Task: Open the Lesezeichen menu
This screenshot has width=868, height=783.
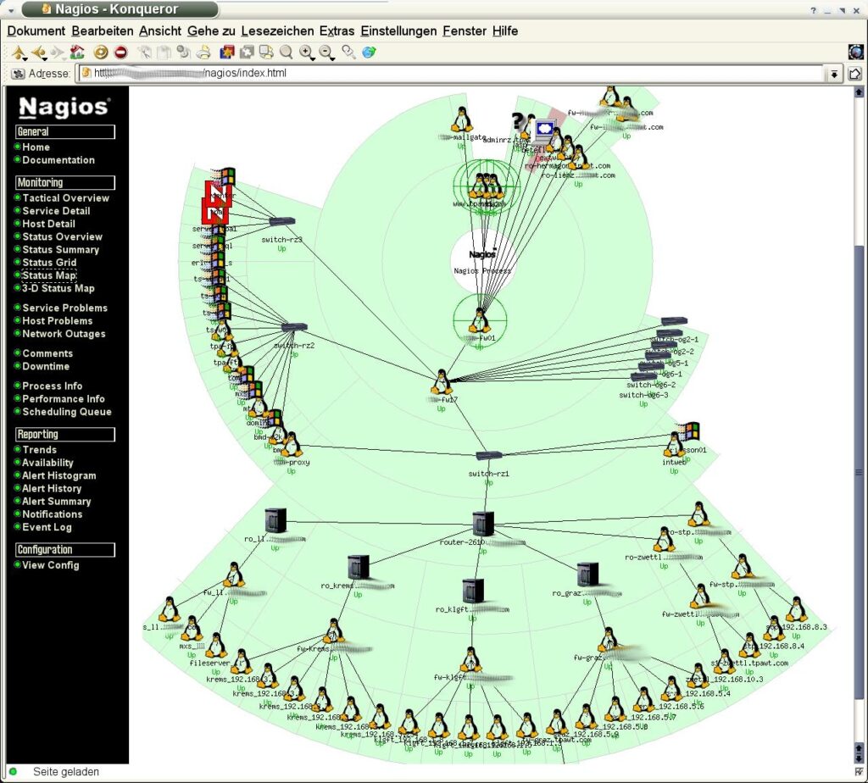Action: coord(276,31)
